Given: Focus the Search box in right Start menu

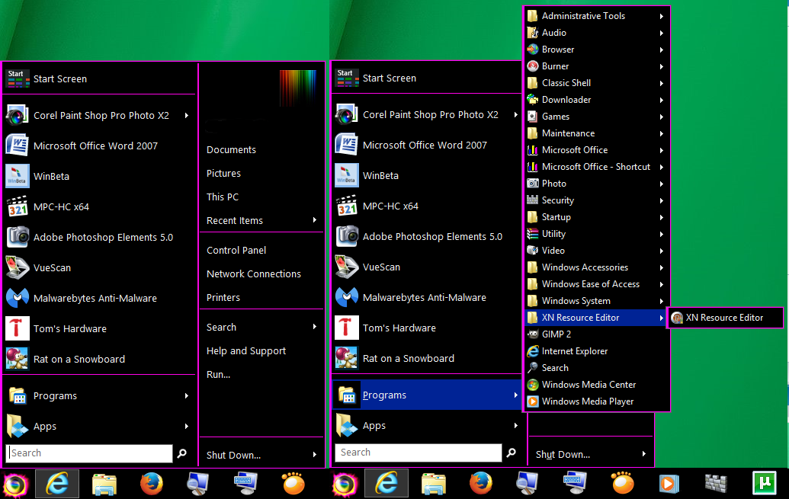Looking at the screenshot, I should click(x=419, y=453).
